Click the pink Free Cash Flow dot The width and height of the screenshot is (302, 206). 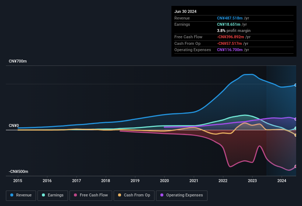[76, 195]
